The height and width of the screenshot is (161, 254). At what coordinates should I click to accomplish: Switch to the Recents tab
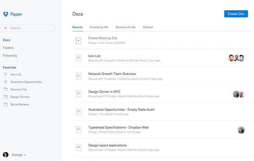pos(77,27)
